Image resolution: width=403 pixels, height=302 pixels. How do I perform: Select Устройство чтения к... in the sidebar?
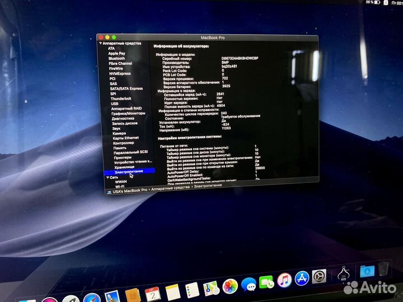pos(133,162)
